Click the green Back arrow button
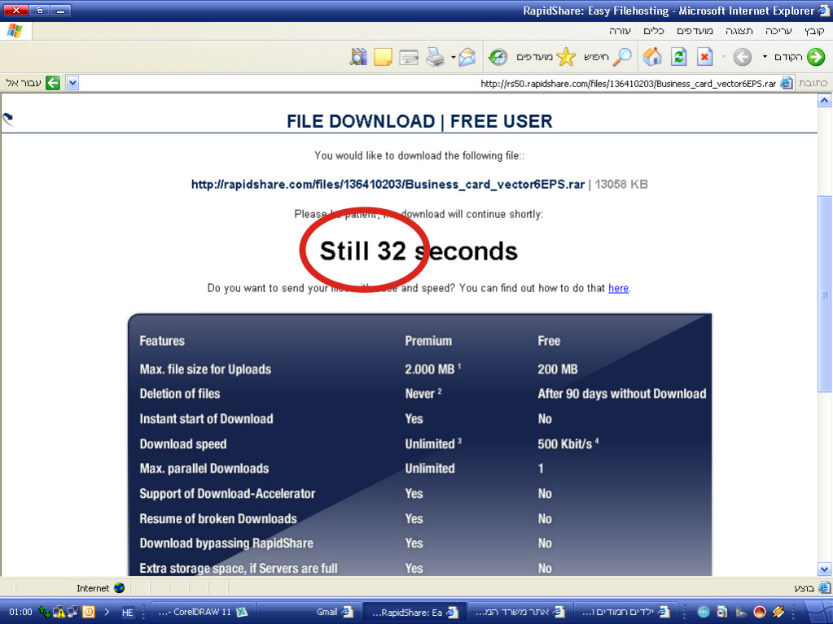The width and height of the screenshot is (833, 624). pyautogui.click(x=816, y=57)
